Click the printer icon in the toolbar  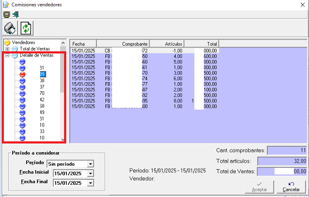pos(10,28)
